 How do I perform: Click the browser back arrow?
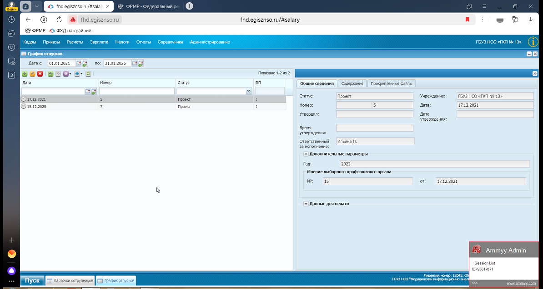pyautogui.click(x=28, y=20)
